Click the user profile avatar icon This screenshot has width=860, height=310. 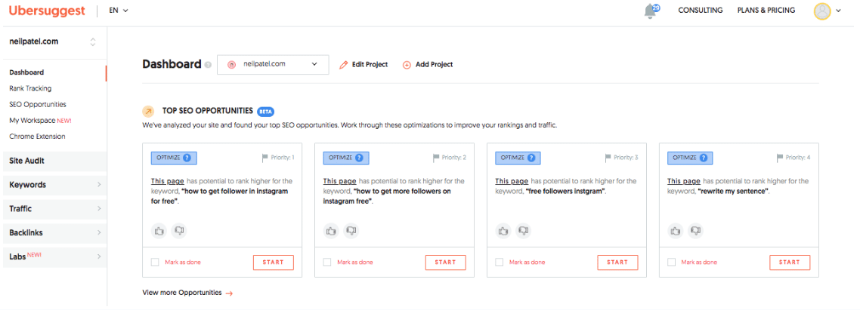click(x=822, y=11)
